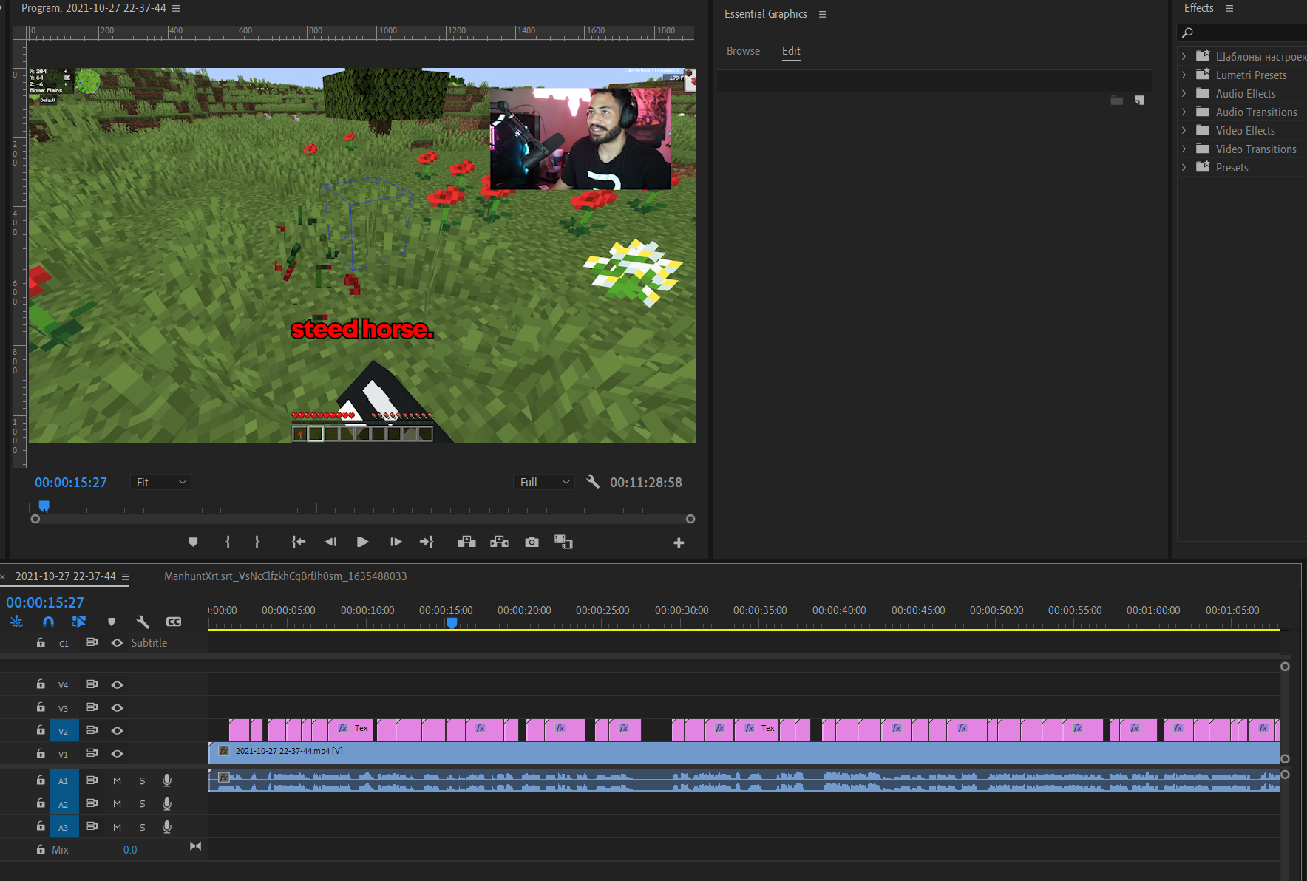This screenshot has width=1307, height=881.
Task: Click the Mix level value showing 0.0
Action: 129,849
